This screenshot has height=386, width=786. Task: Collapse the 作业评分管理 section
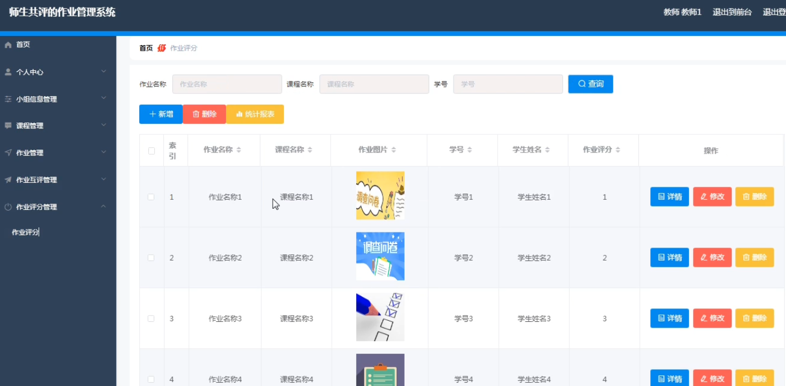coord(103,207)
